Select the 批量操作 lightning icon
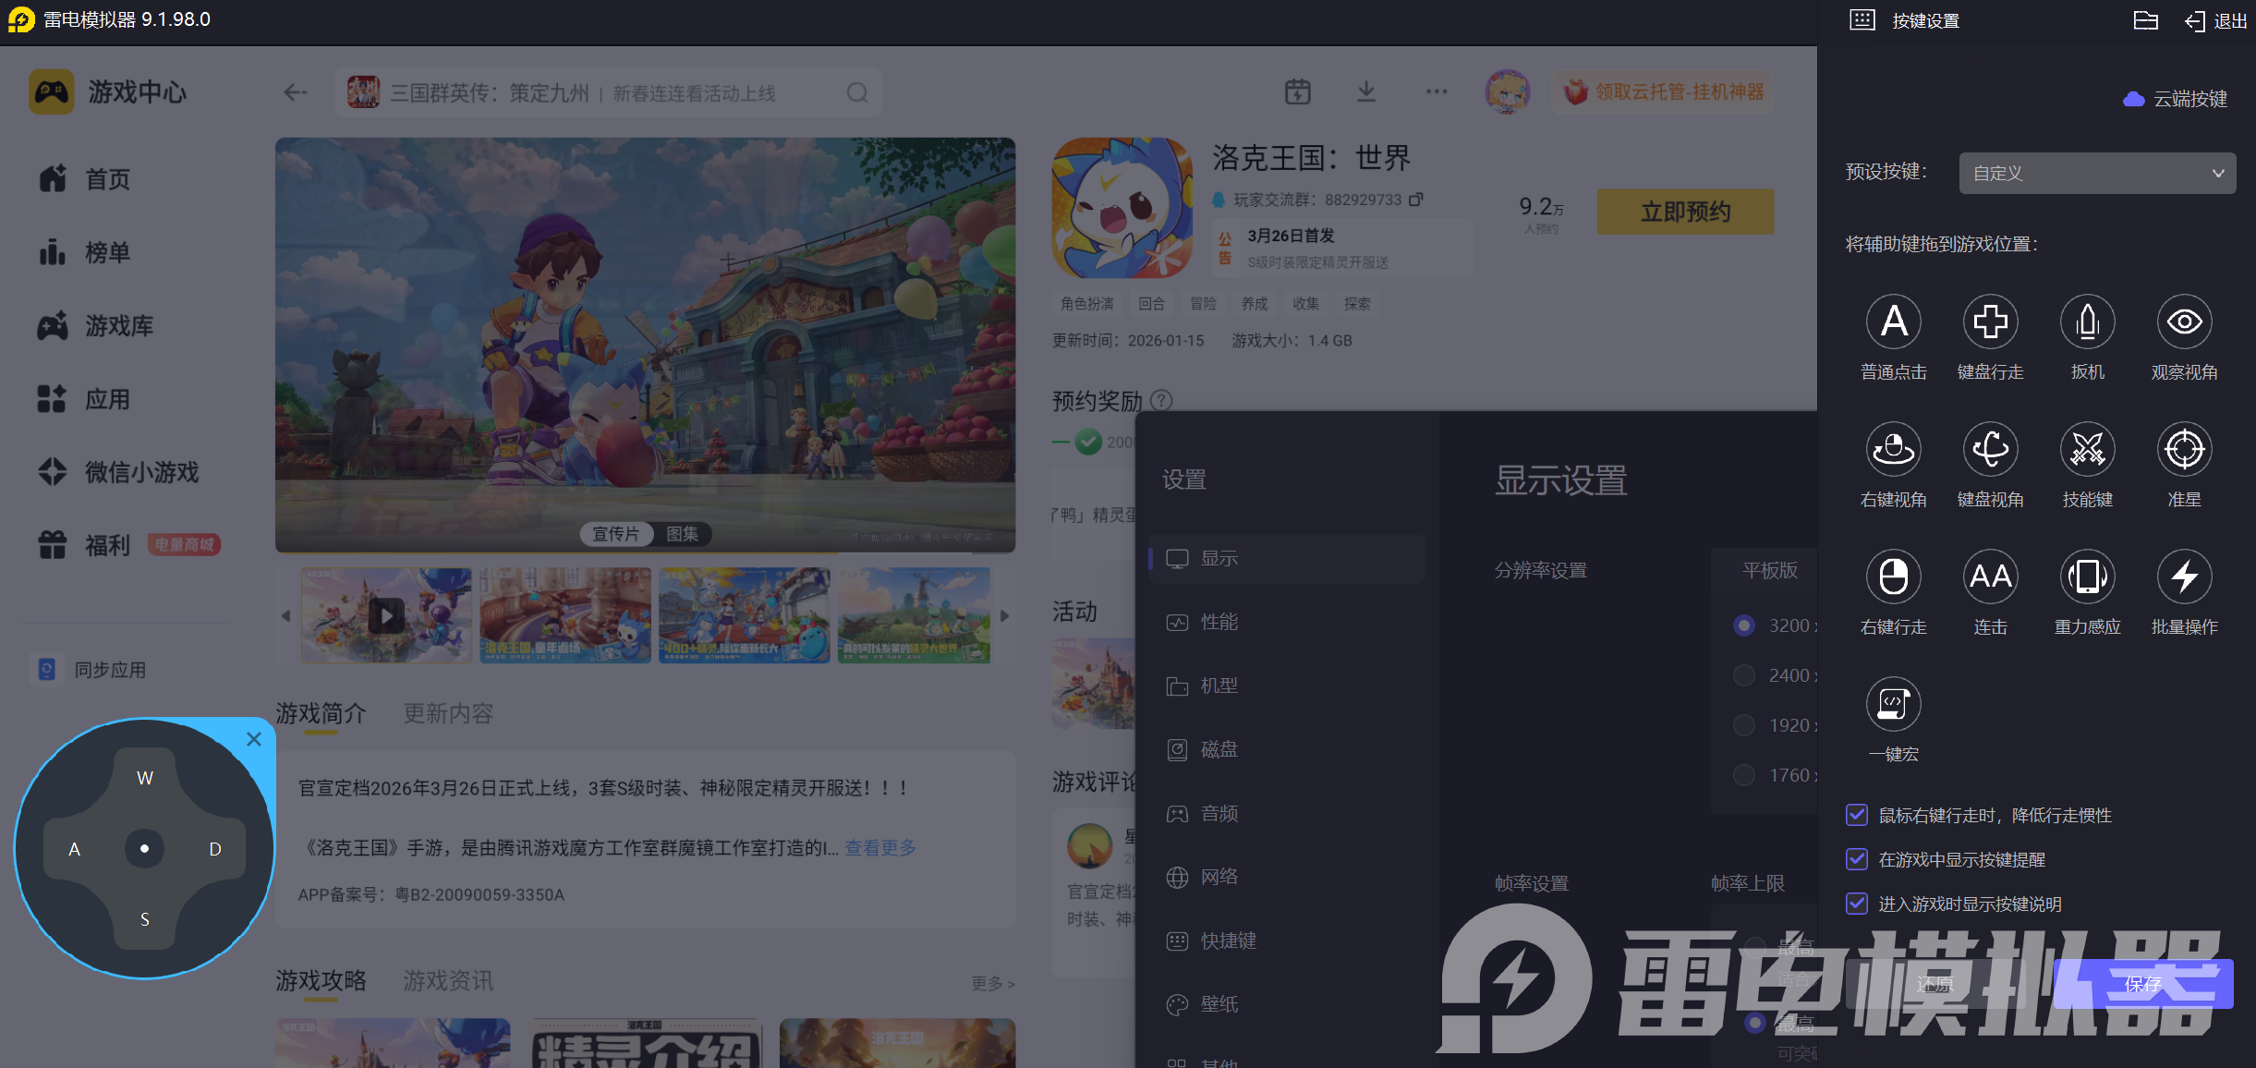This screenshot has width=2256, height=1068. pyautogui.click(x=2184, y=577)
